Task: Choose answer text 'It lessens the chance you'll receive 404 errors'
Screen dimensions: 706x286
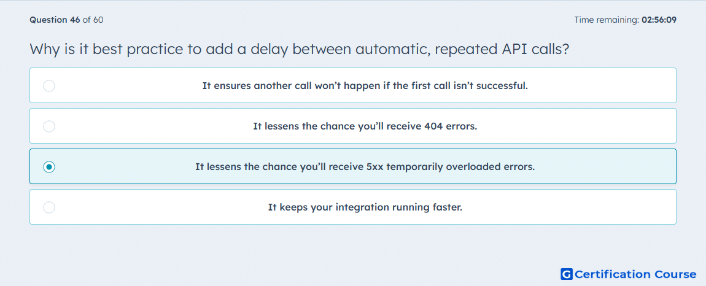Action: click(x=365, y=126)
